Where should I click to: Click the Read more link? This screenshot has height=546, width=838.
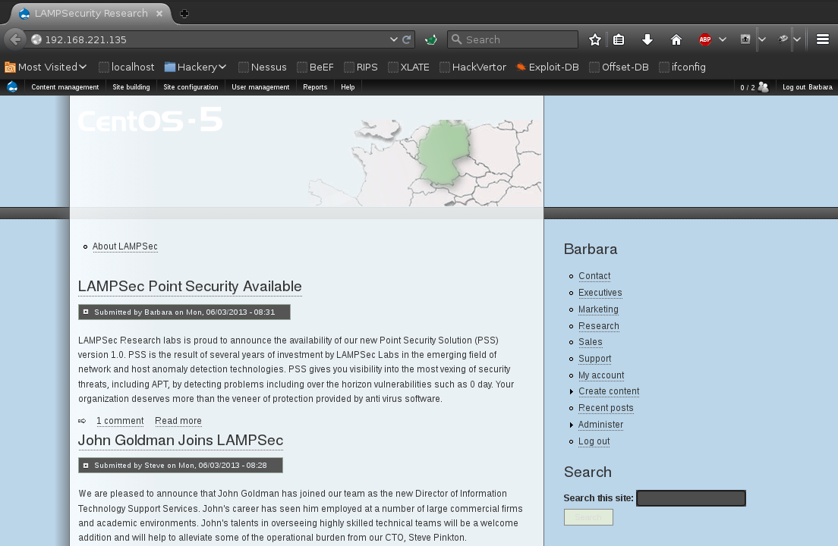178,421
